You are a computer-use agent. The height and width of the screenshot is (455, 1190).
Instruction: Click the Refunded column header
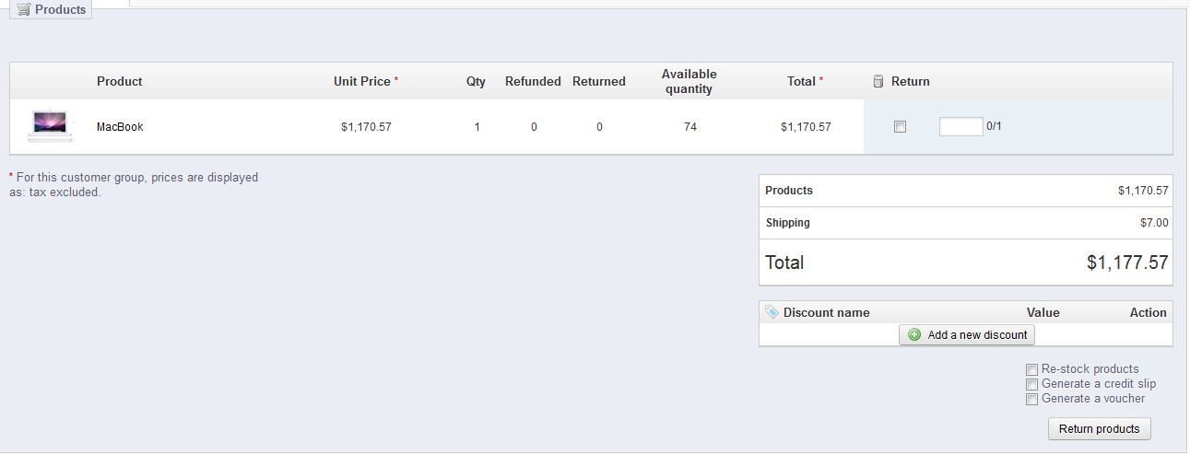coord(533,81)
